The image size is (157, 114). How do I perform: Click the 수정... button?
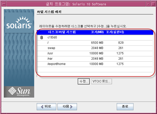click(x=84, y=81)
